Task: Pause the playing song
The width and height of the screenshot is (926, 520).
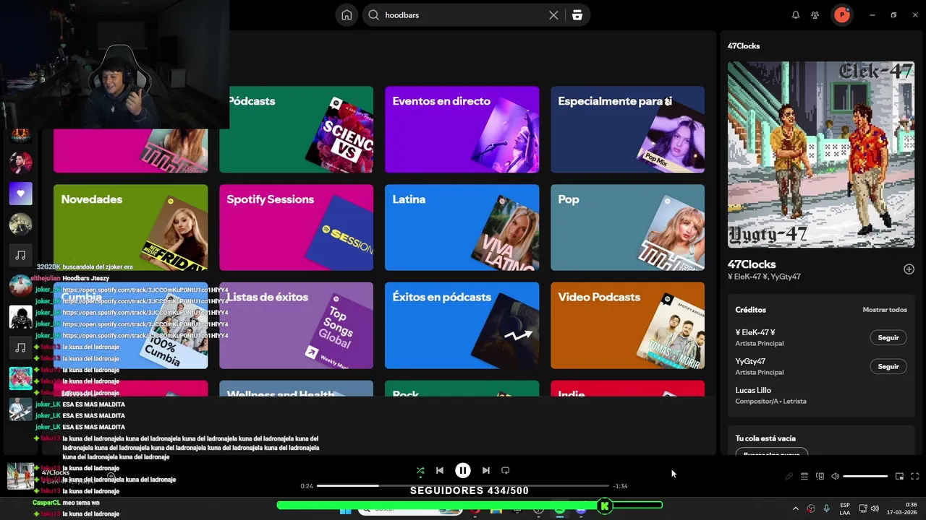Action: [x=463, y=470]
